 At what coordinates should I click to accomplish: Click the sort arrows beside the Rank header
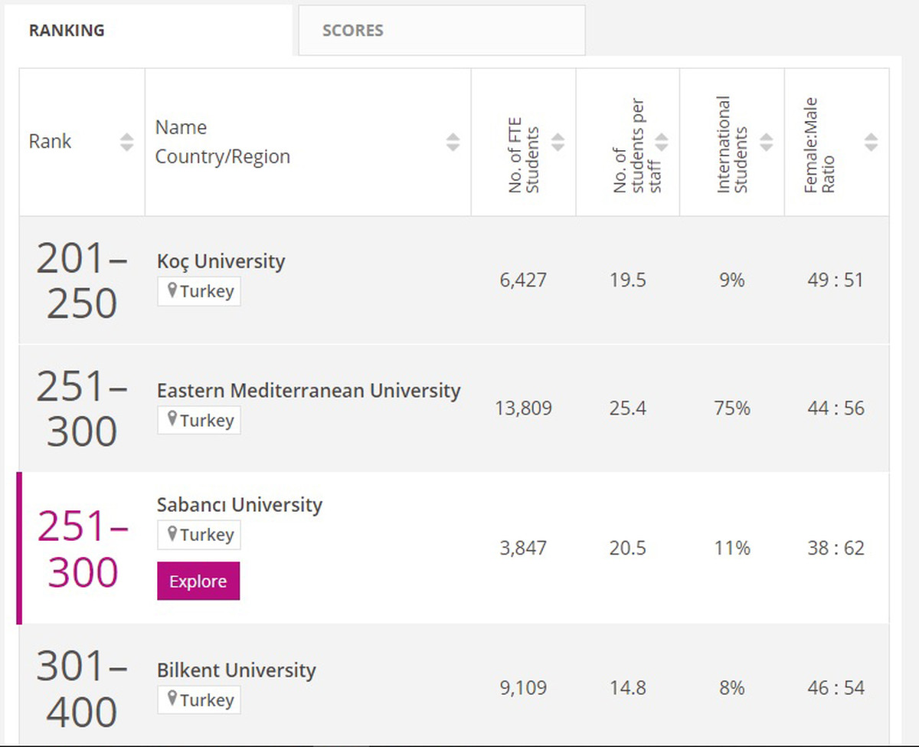126,141
